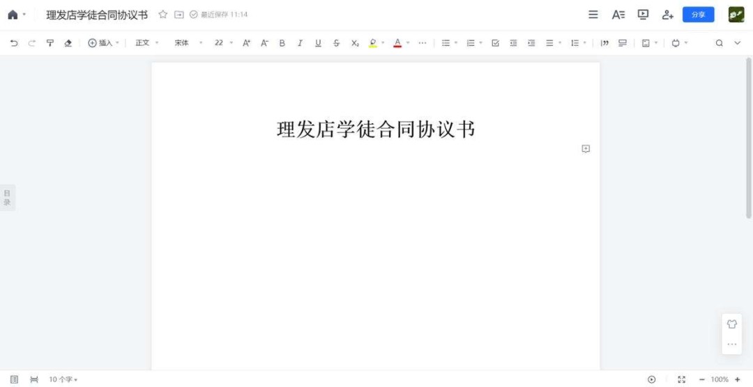The width and height of the screenshot is (753, 387).
Task: Open the word count 10 个字 dropdown
Action: click(63, 379)
